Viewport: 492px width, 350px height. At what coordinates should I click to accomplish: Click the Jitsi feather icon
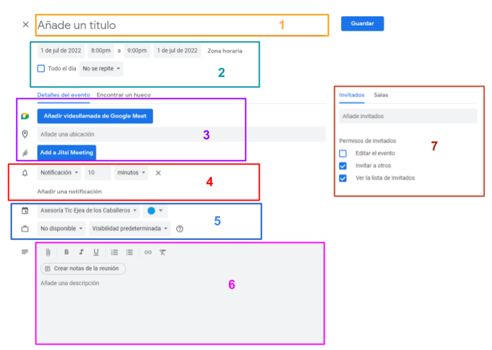click(25, 153)
